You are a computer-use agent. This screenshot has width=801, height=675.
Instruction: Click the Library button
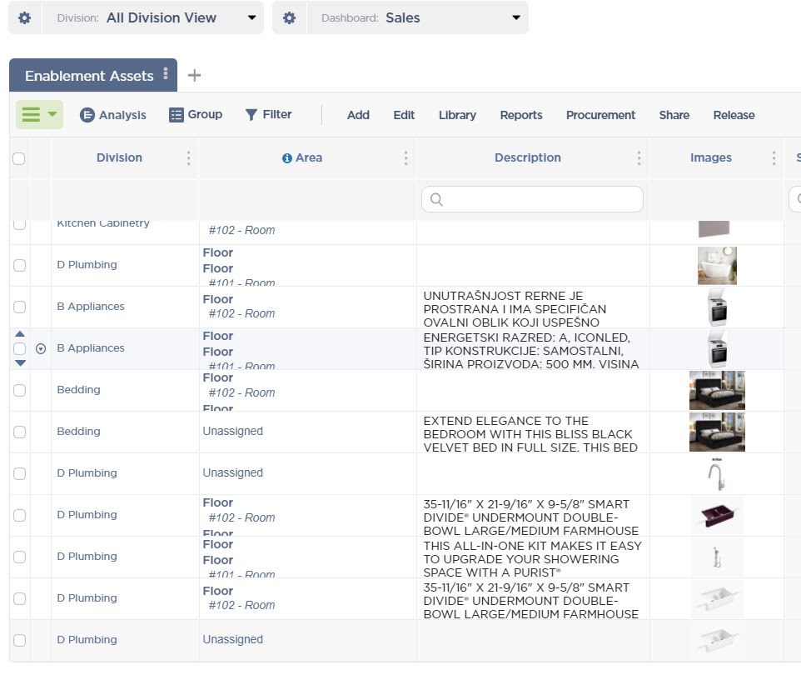coord(457,115)
